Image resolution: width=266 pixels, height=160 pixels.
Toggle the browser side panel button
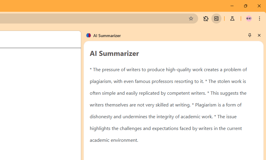pos(216,19)
